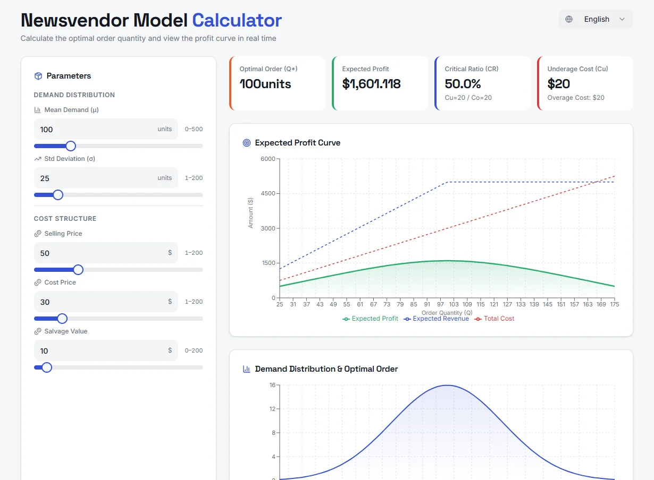Click the icon beside Salvage Value label

[x=37, y=331]
